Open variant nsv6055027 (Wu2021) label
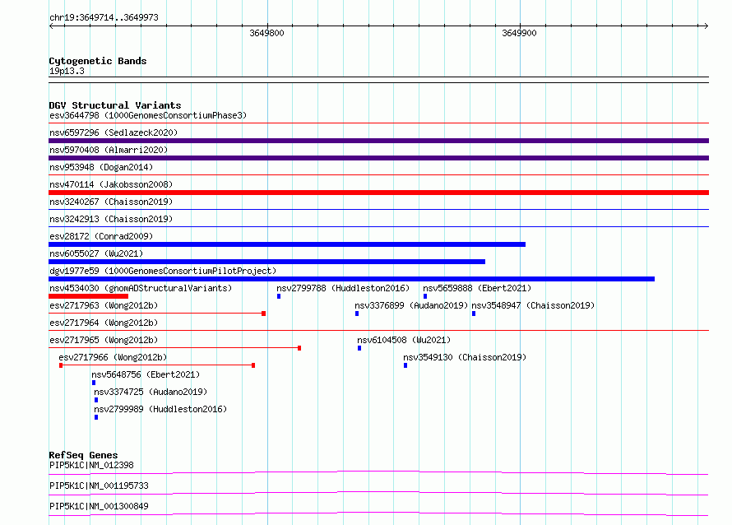Screen dimensions: 732x525 coord(96,253)
